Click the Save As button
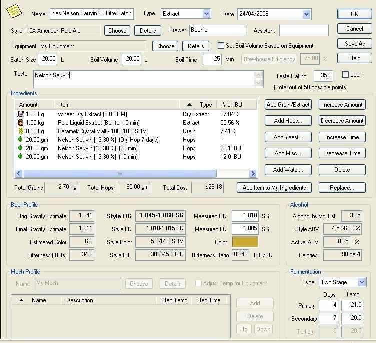The width and height of the screenshot is (376, 343). point(354,44)
